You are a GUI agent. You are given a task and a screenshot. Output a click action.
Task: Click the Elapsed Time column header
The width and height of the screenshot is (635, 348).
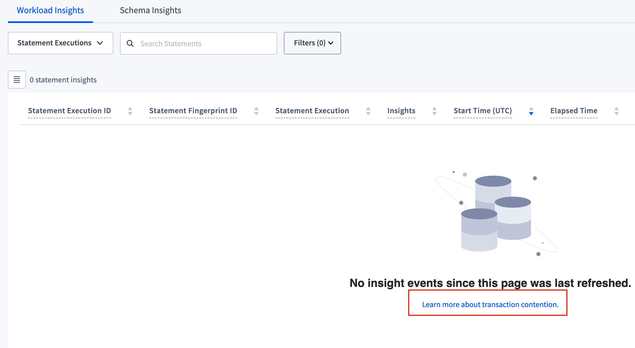(x=573, y=110)
